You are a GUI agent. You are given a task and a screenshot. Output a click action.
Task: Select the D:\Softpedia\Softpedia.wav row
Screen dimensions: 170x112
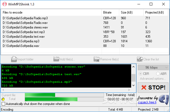(x=85, y=46)
